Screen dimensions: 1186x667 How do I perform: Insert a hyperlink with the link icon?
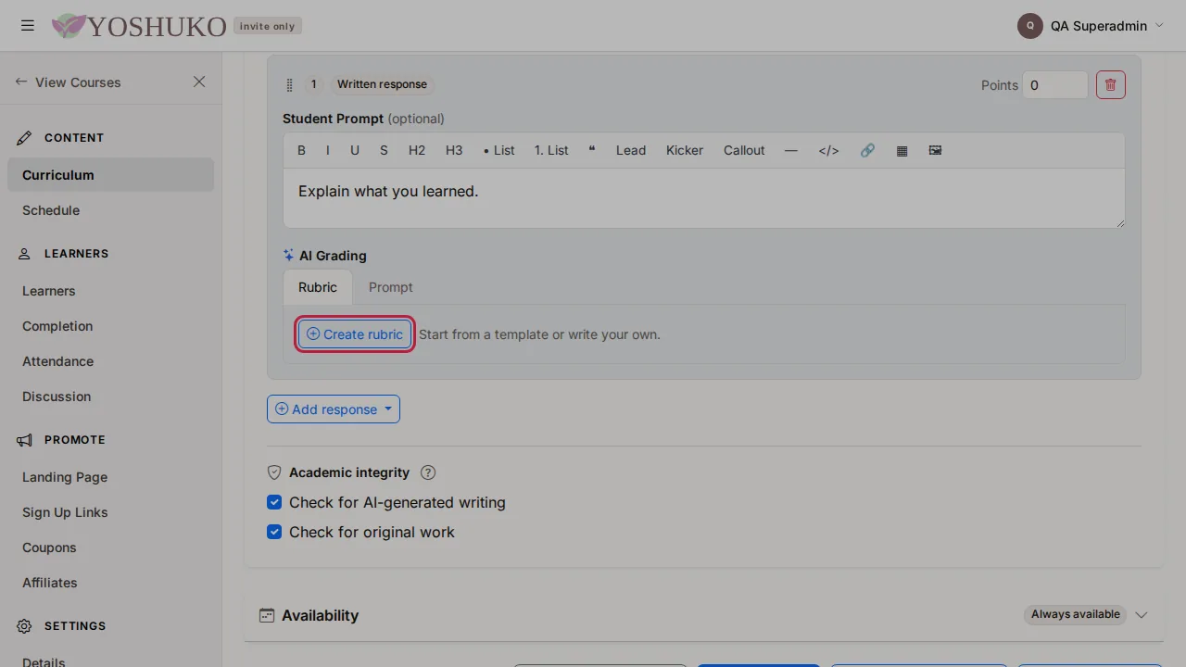[x=867, y=150]
